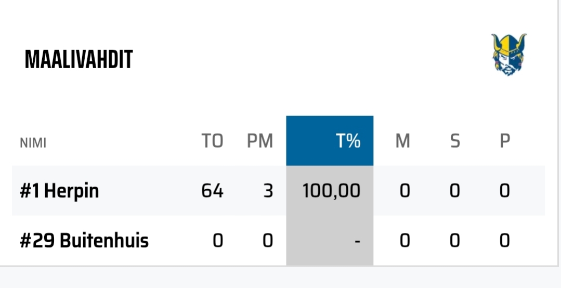
Task: Sort table by TO column
Action: [212, 141]
